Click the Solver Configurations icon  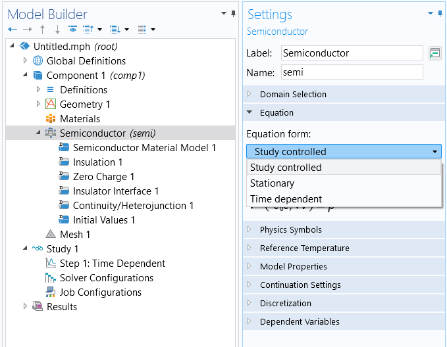tap(51, 277)
